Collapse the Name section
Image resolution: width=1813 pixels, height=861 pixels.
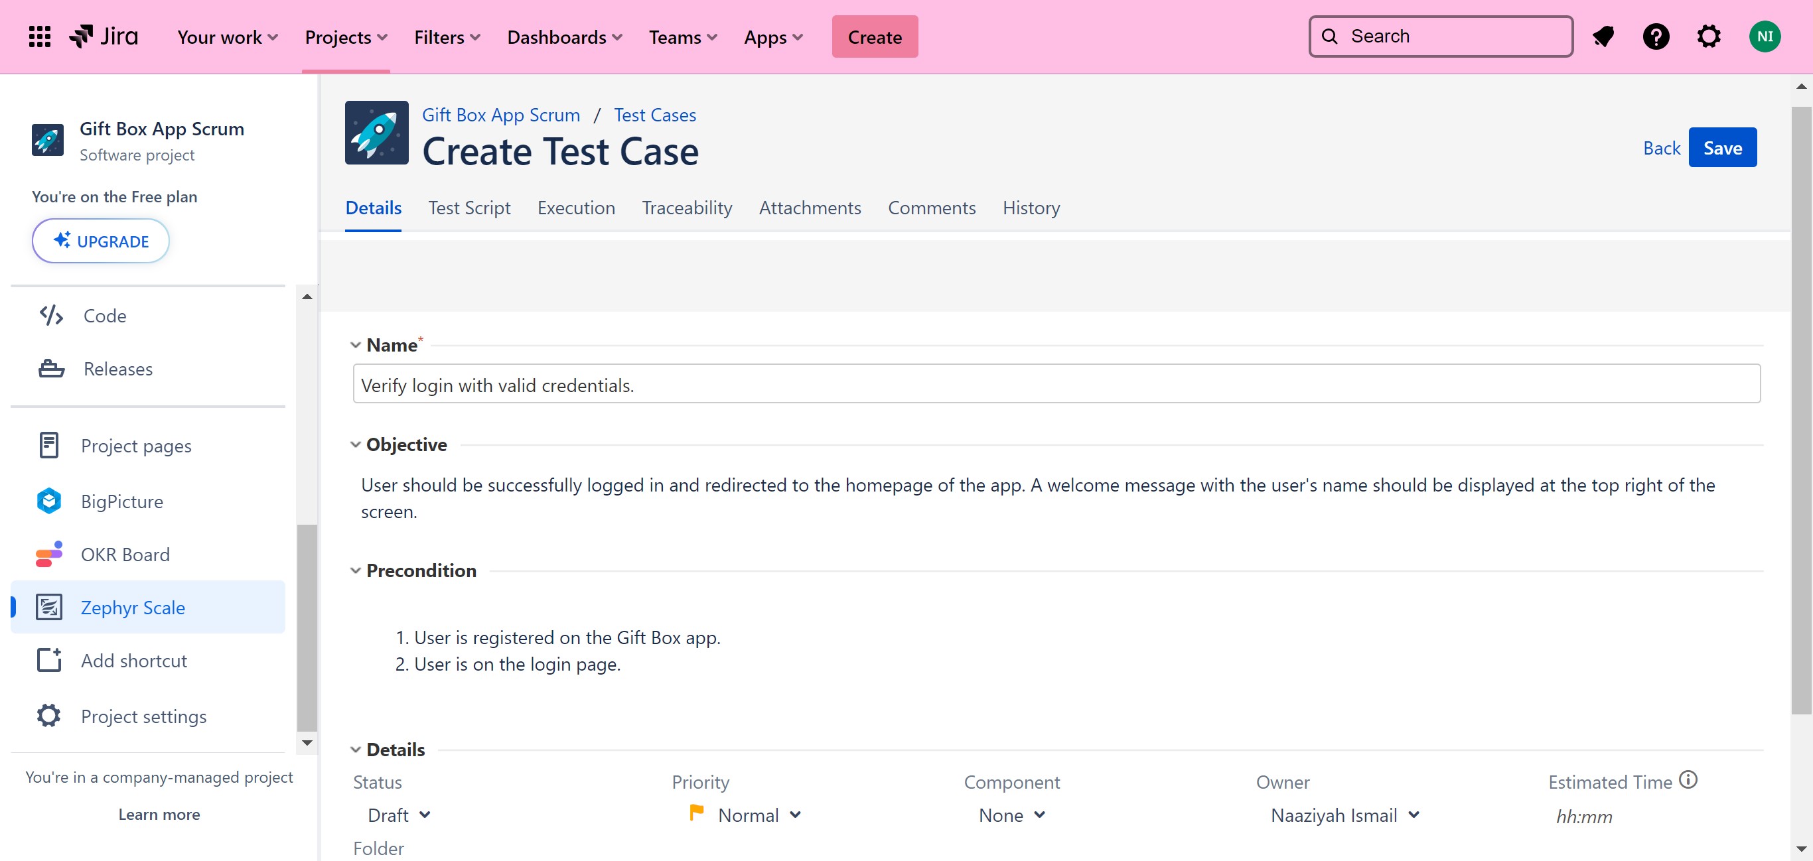click(x=356, y=345)
